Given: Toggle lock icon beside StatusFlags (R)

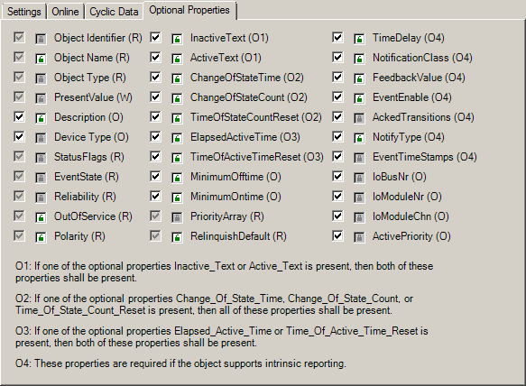Looking at the screenshot, I should [41, 158].
